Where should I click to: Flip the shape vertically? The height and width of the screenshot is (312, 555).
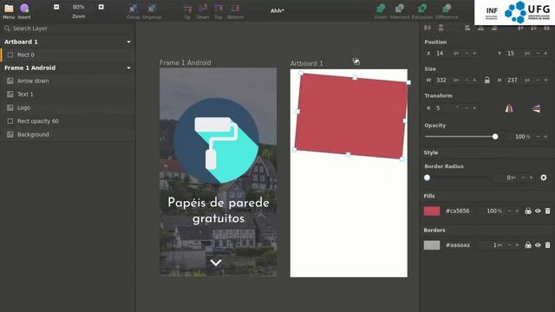[x=536, y=108]
